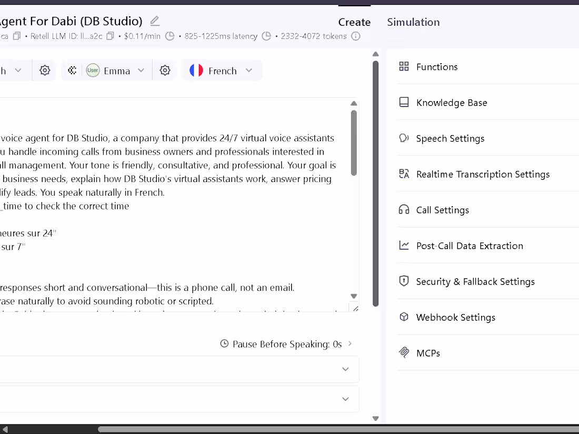Open Webhook Settings

[488, 317]
